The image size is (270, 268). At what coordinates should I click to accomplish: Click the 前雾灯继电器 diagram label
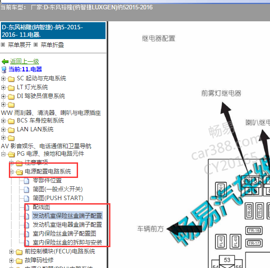tap(221, 94)
